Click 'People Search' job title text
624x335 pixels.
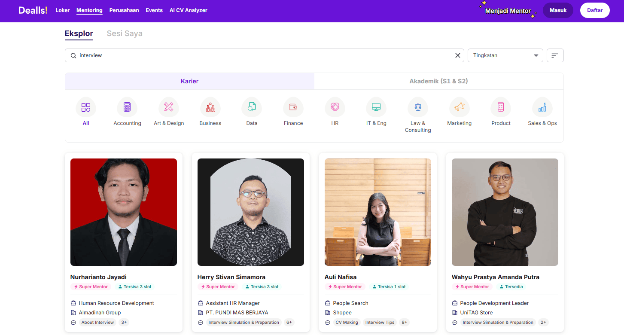tap(350, 303)
